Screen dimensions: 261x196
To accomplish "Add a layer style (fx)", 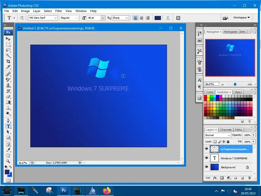I will tap(215, 178).
